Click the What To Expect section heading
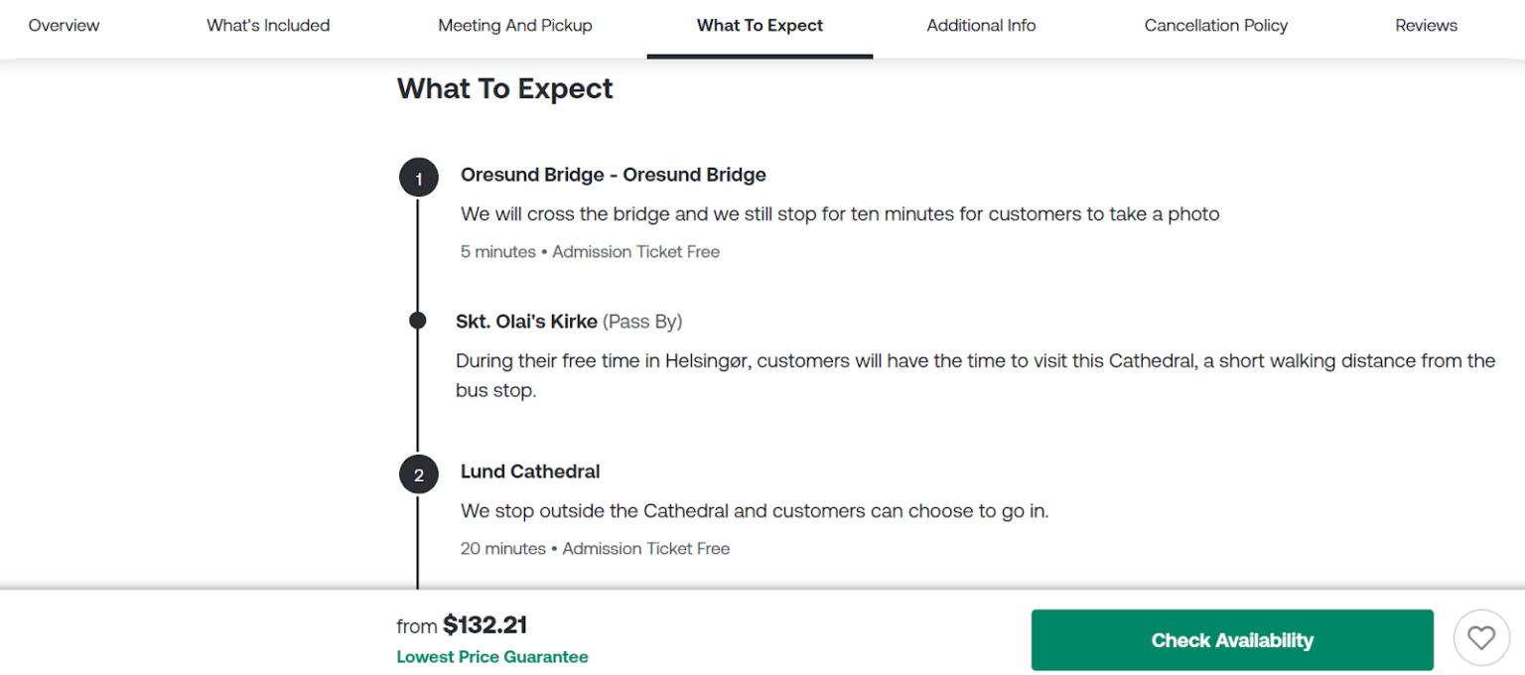 tap(504, 88)
